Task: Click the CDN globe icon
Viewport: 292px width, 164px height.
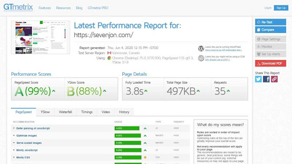Action: coord(201,58)
